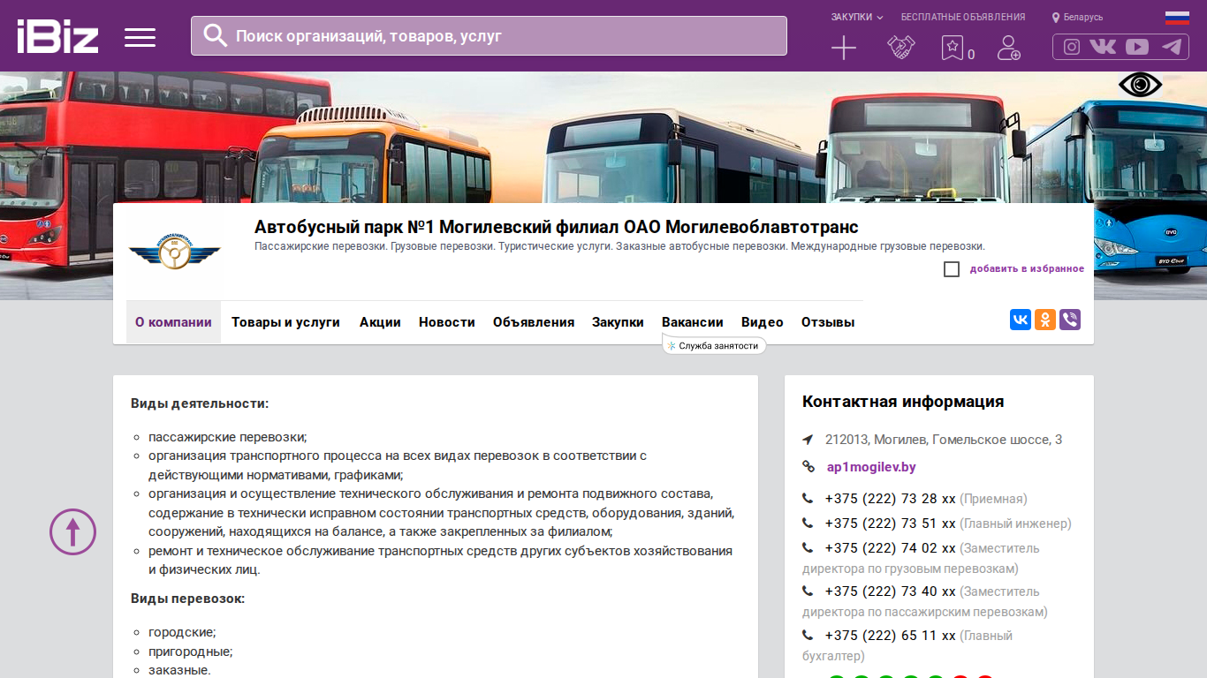Open the 'Акции' tab
Image resolution: width=1207 pixels, height=678 pixels.
pos(380,322)
